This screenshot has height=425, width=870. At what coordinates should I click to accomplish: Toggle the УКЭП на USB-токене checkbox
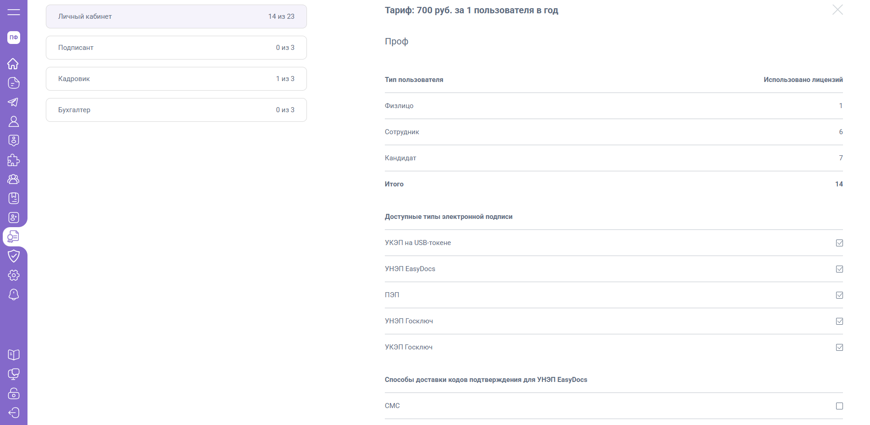tap(839, 243)
